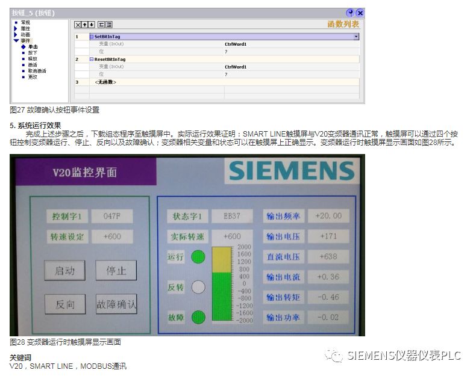Open the SetBitInTag function dropdown arrow
Viewport: 476px width, 376px height.
tap(356, 37)
